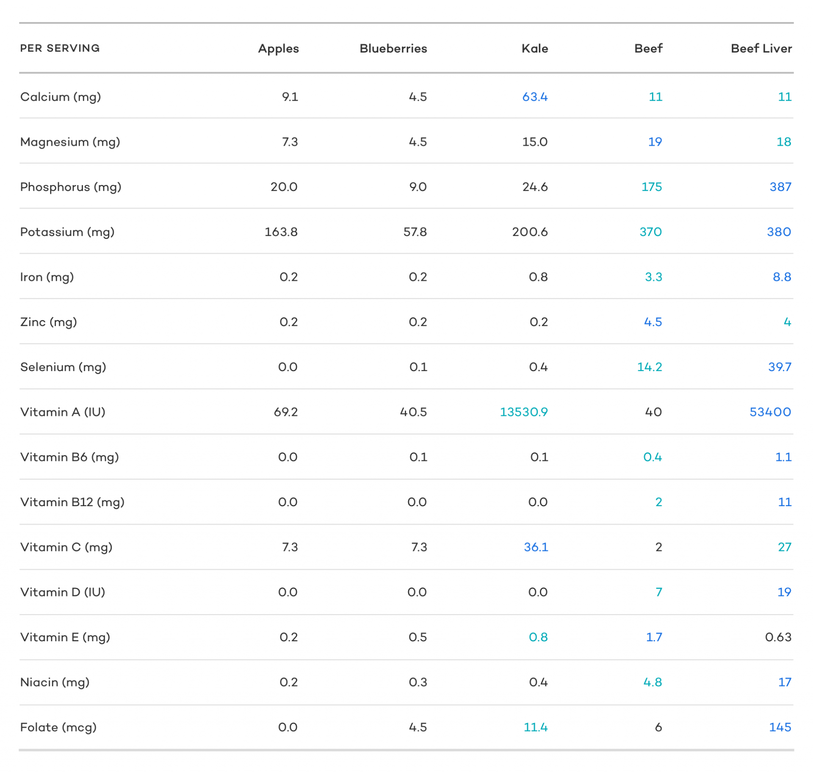The width and height of the screenshot is (813, 773).
Task: Click Beef vitamin E value 1.7
Action: [653, 637]
